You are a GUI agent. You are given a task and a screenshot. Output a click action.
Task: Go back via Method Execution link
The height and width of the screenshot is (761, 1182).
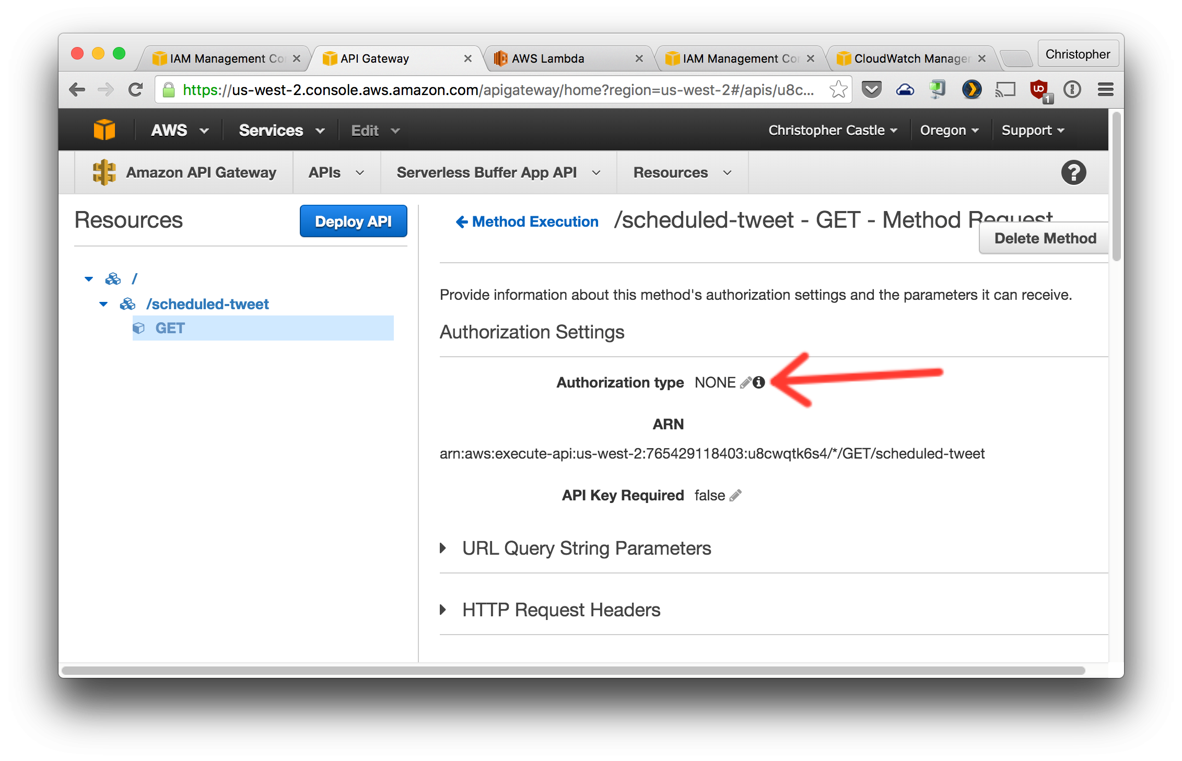(527, 221)
